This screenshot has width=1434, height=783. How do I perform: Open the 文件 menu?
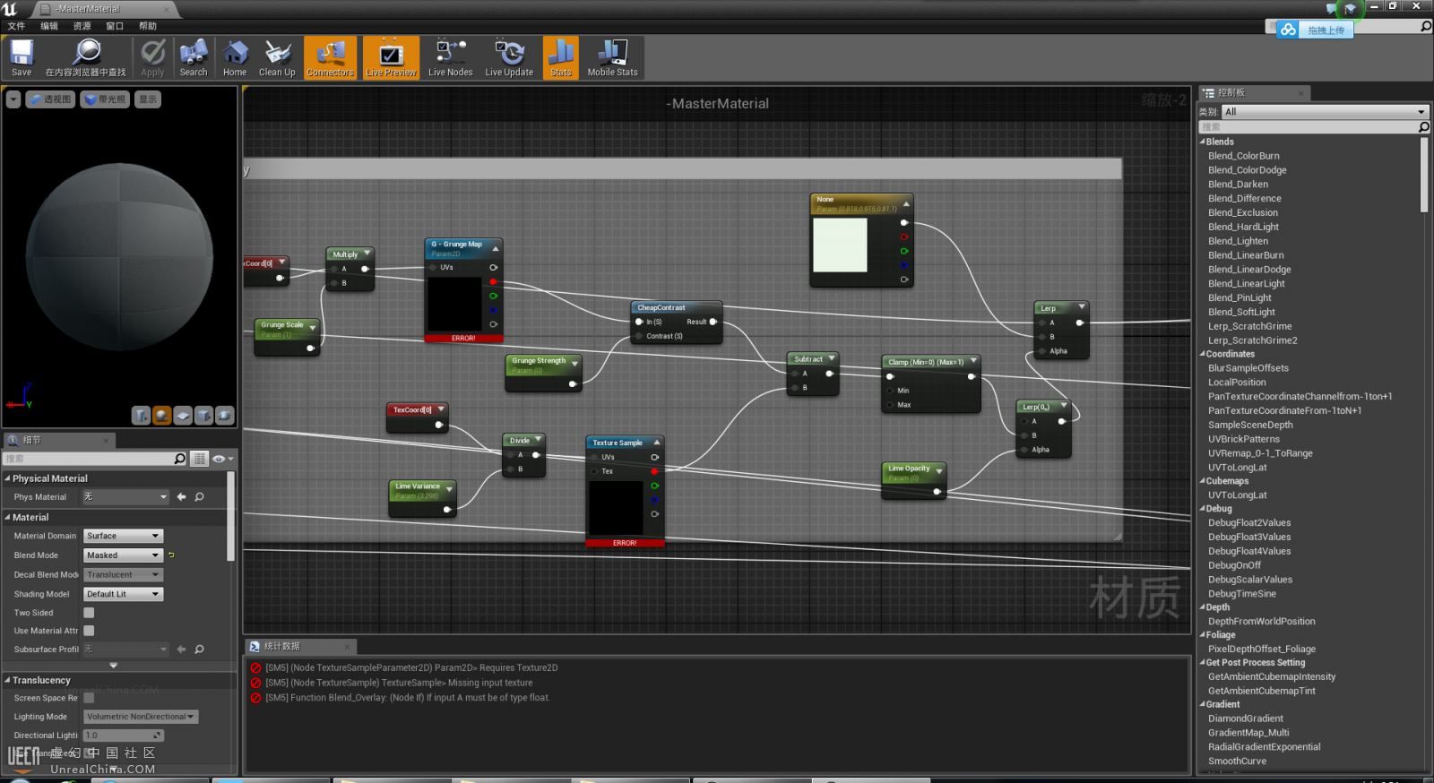[16, 26]
